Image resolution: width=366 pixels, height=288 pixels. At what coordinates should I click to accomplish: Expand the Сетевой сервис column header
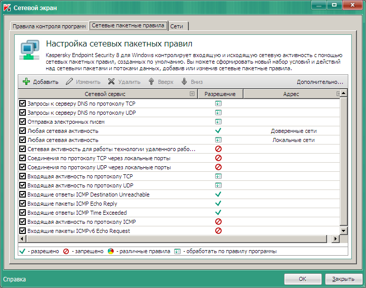point(192,94)
